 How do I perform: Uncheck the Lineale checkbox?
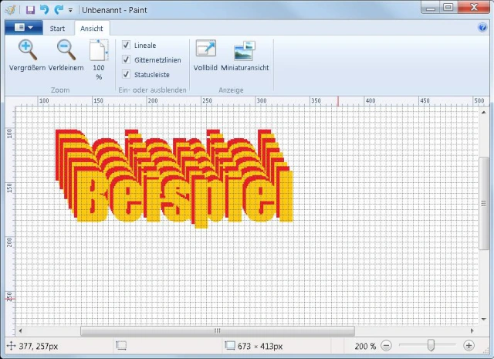pyautogui.click(x=126, y=46)
